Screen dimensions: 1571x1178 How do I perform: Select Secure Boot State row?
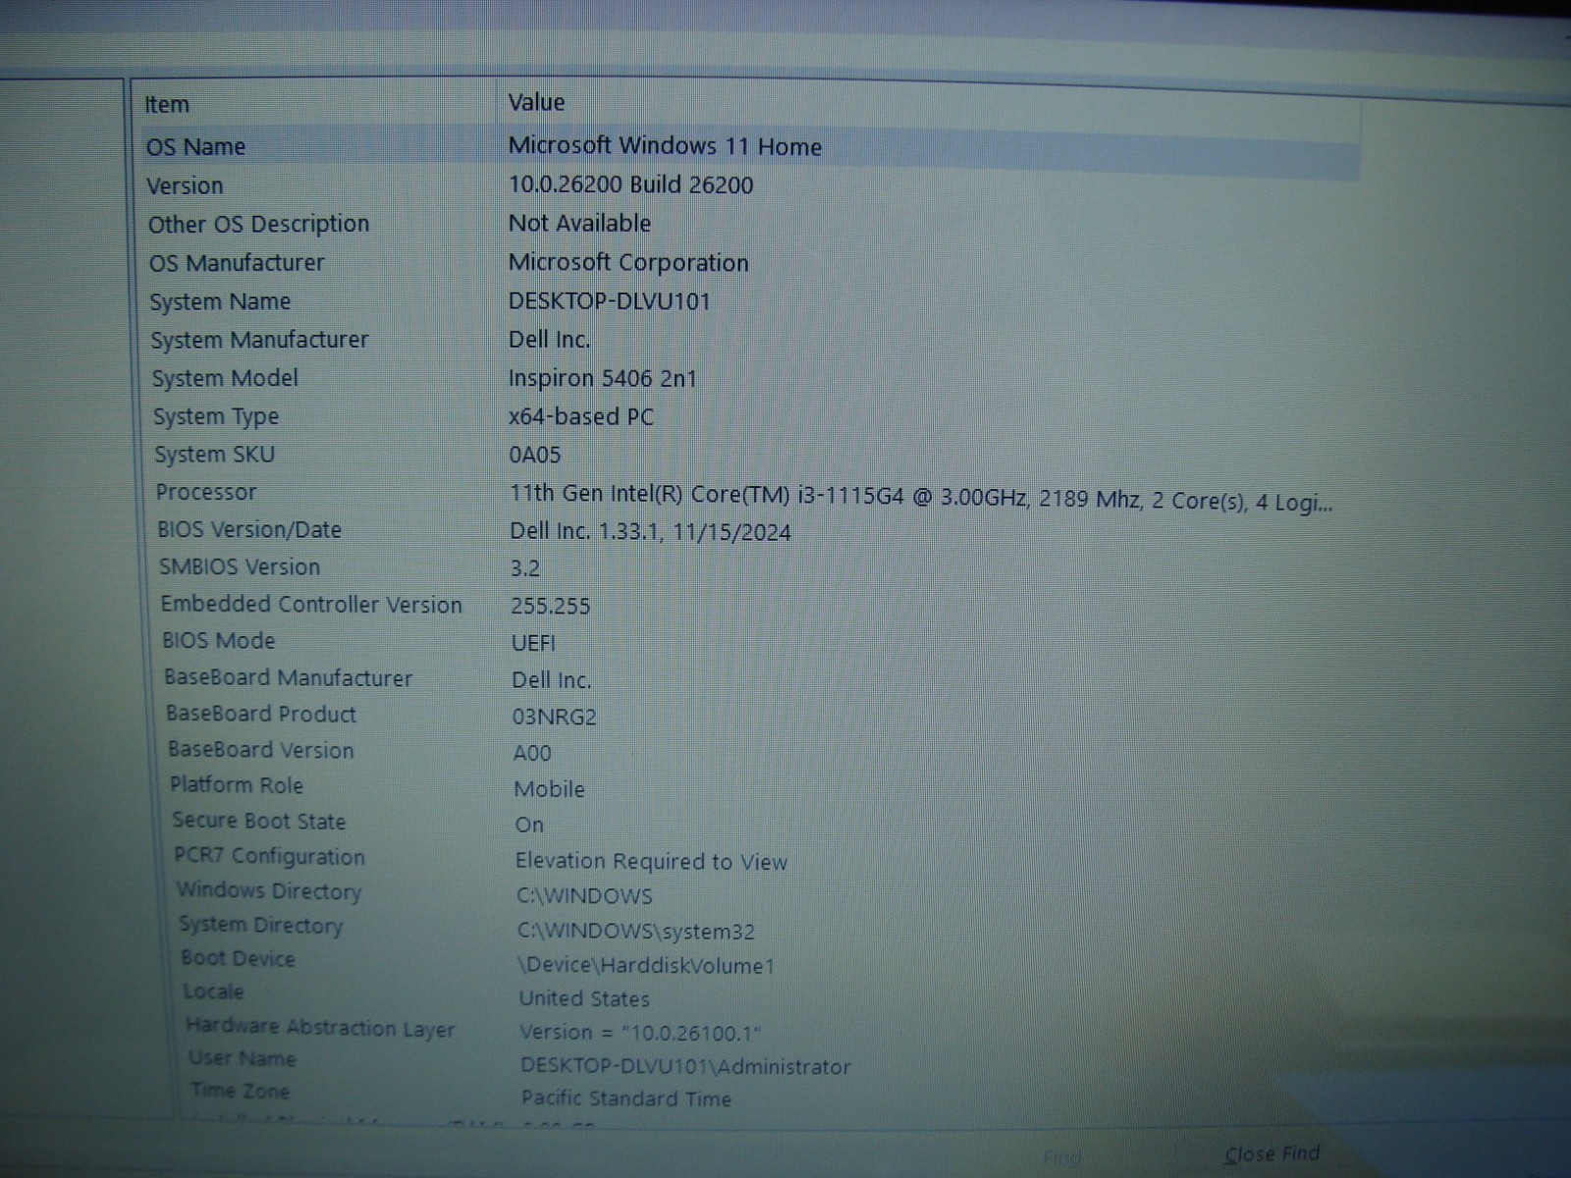(x=259, y=821)
